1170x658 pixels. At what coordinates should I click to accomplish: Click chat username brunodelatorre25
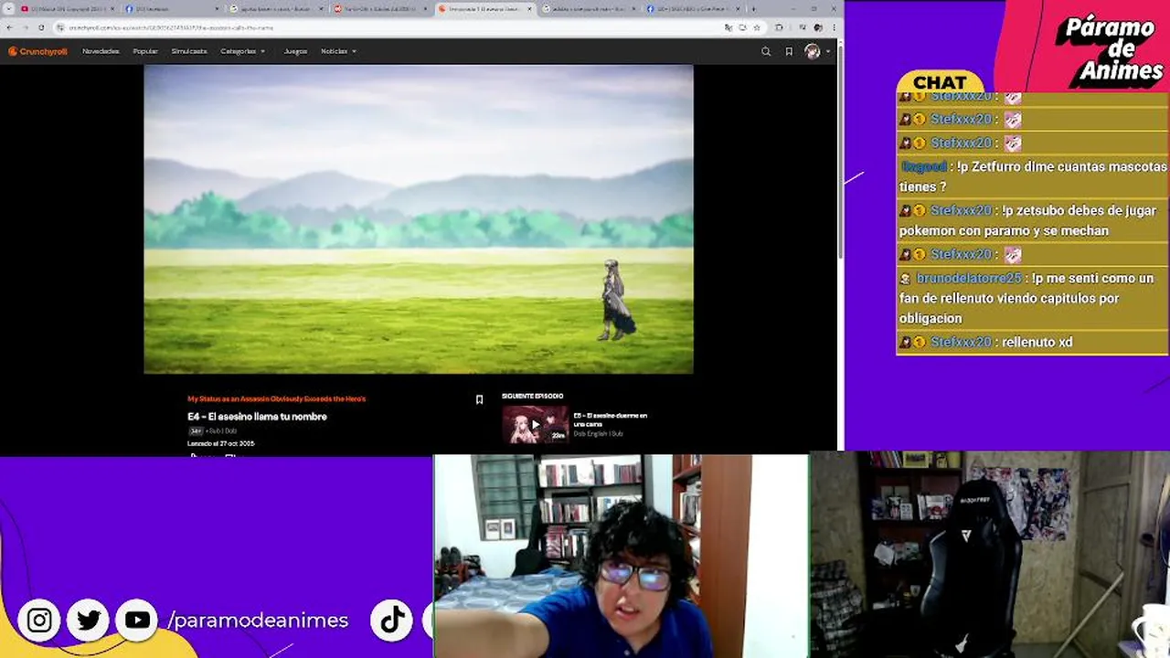tap(968, 278)
